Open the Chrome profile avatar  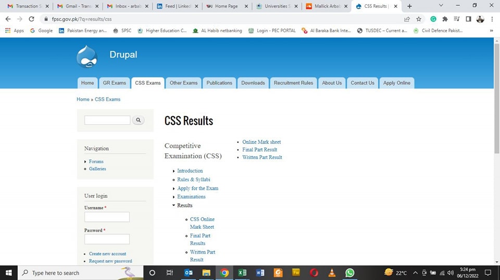click(x=480, y=19)
